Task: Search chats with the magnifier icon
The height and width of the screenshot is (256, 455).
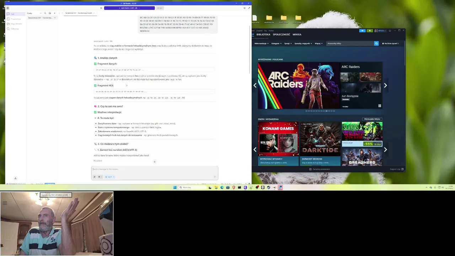Action: [x=45, y=13]
